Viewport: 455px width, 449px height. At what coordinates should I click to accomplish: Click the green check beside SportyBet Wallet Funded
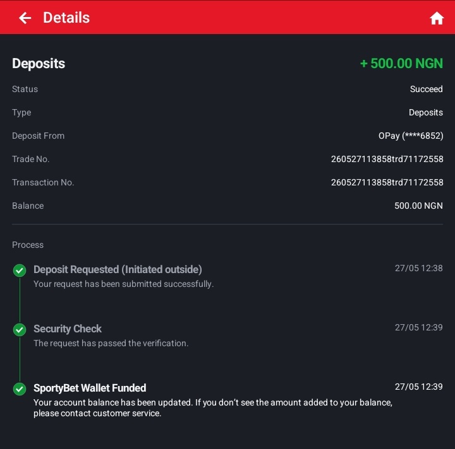pyautogui.click(x=20, y=389)
